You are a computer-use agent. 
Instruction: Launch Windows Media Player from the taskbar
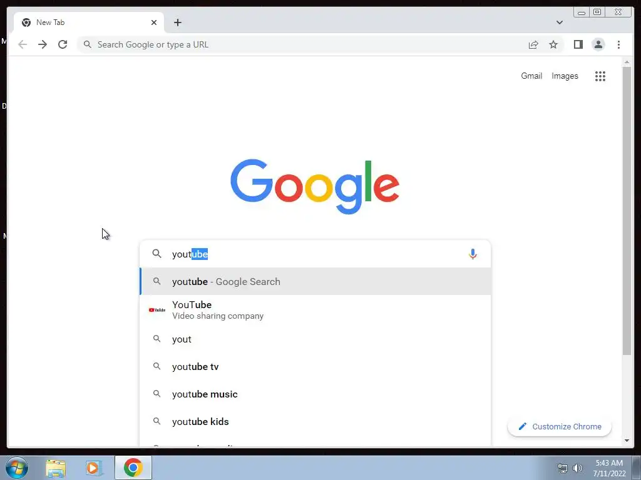pyautogui.click(x=94, y=467)
